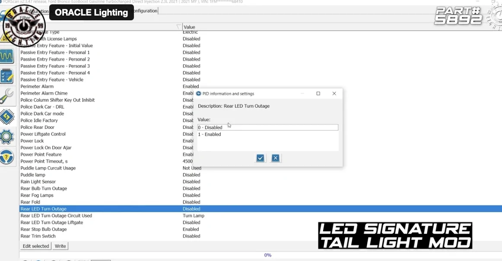Click the Edit selected button
Screen dimensions: 502x261
(36, 246)
